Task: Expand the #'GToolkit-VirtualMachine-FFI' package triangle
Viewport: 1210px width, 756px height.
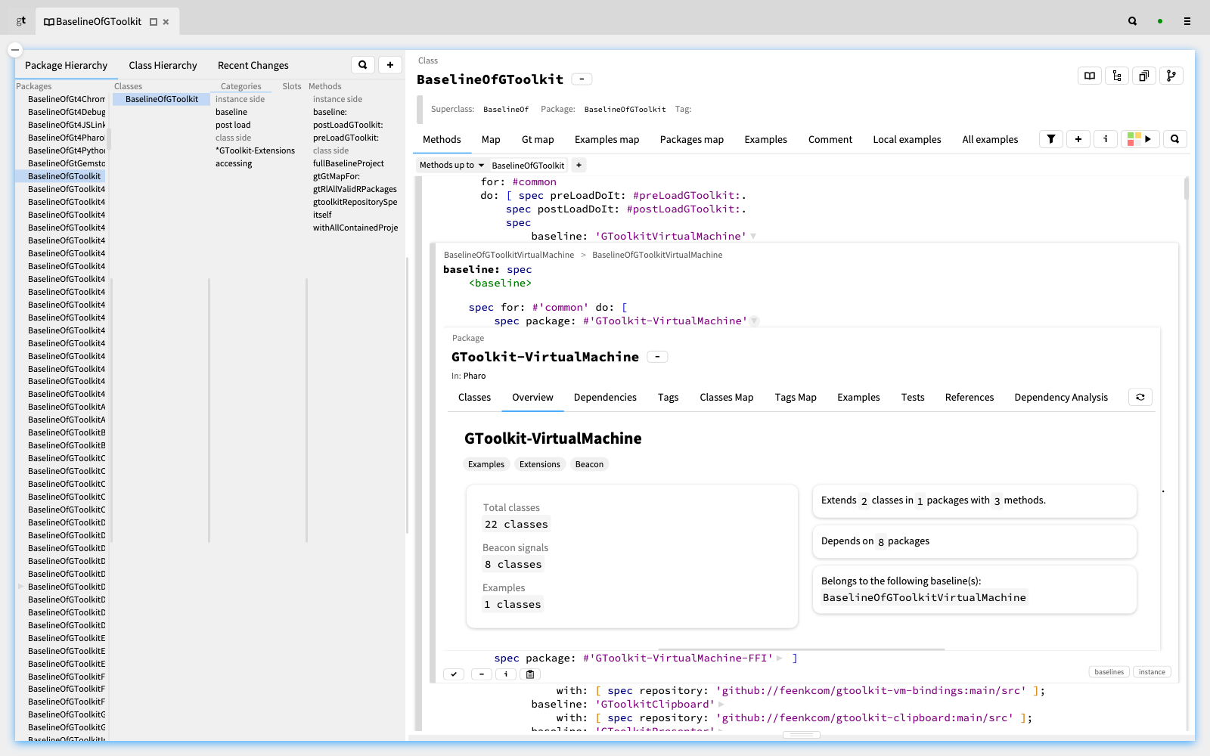Action: [780, 658]
